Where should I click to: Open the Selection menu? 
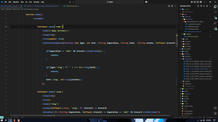click(16, 2)
